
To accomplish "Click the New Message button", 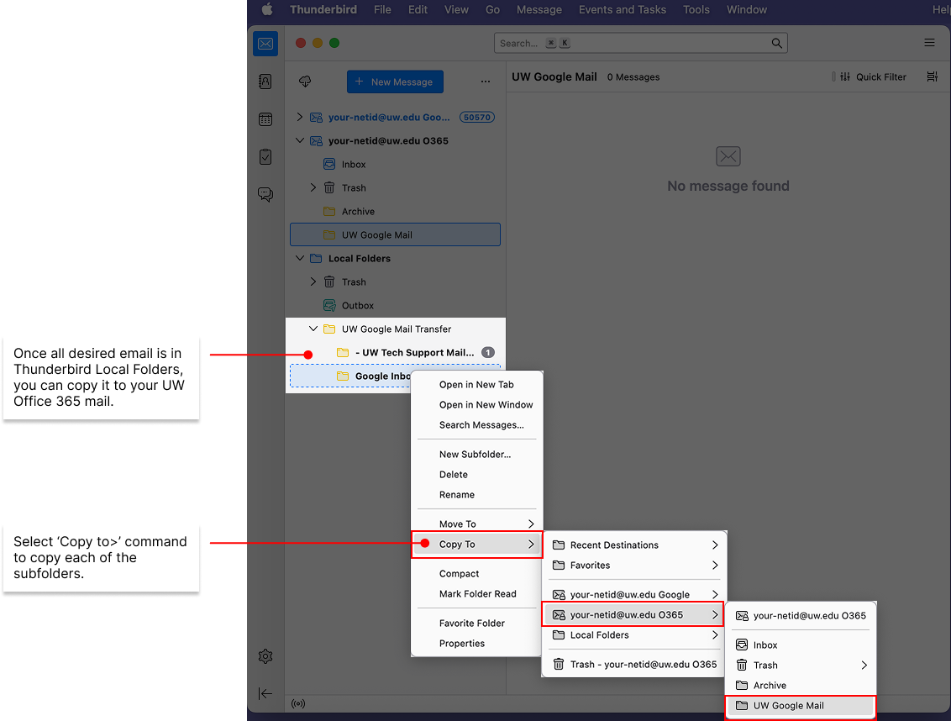I will click(395, 82).
